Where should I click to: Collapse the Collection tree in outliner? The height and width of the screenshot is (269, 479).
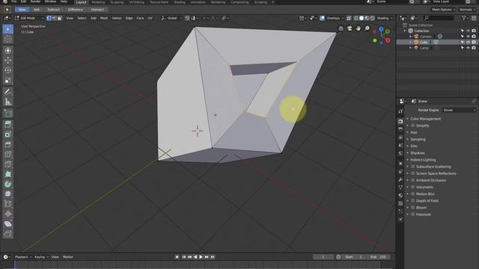coord(405,31)
